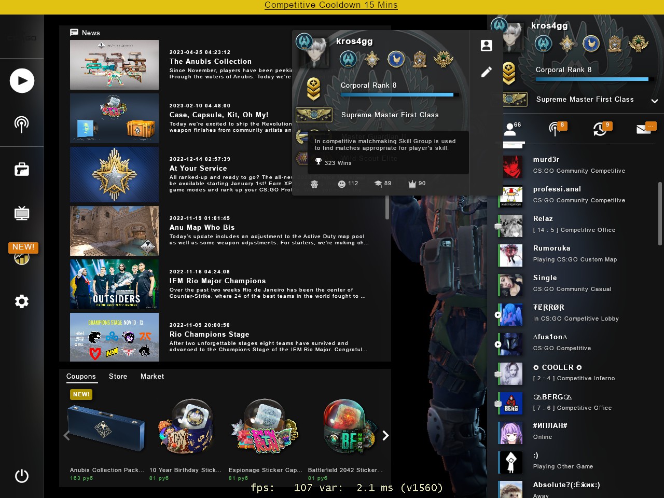Open the Watch TV section in the left sidebar

pos(22,213)
